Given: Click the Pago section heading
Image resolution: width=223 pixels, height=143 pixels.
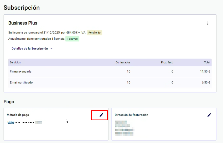Looking at the screenshot, I should [x=9, y=102].
